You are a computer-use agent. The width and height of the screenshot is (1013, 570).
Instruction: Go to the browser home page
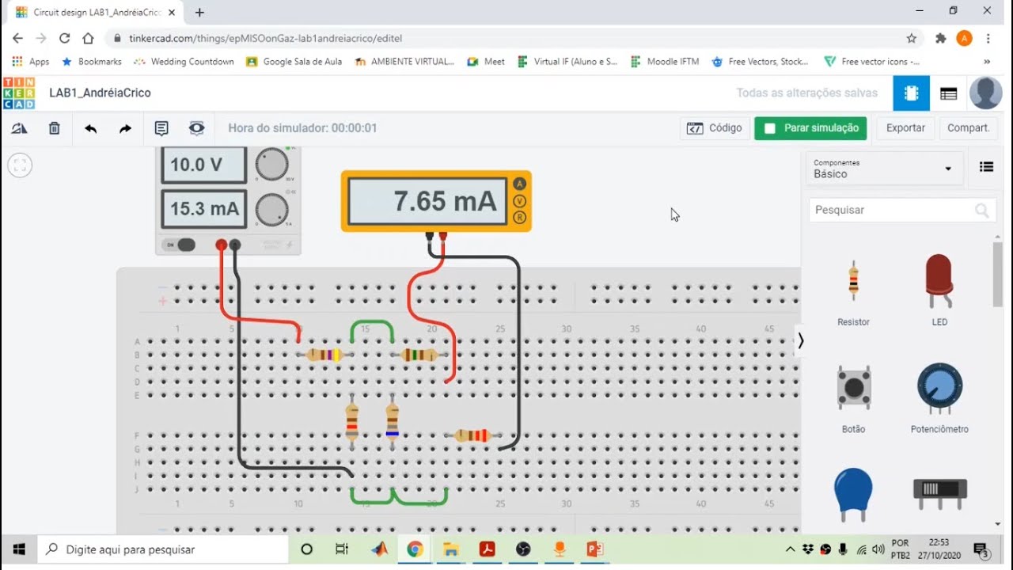88,38
